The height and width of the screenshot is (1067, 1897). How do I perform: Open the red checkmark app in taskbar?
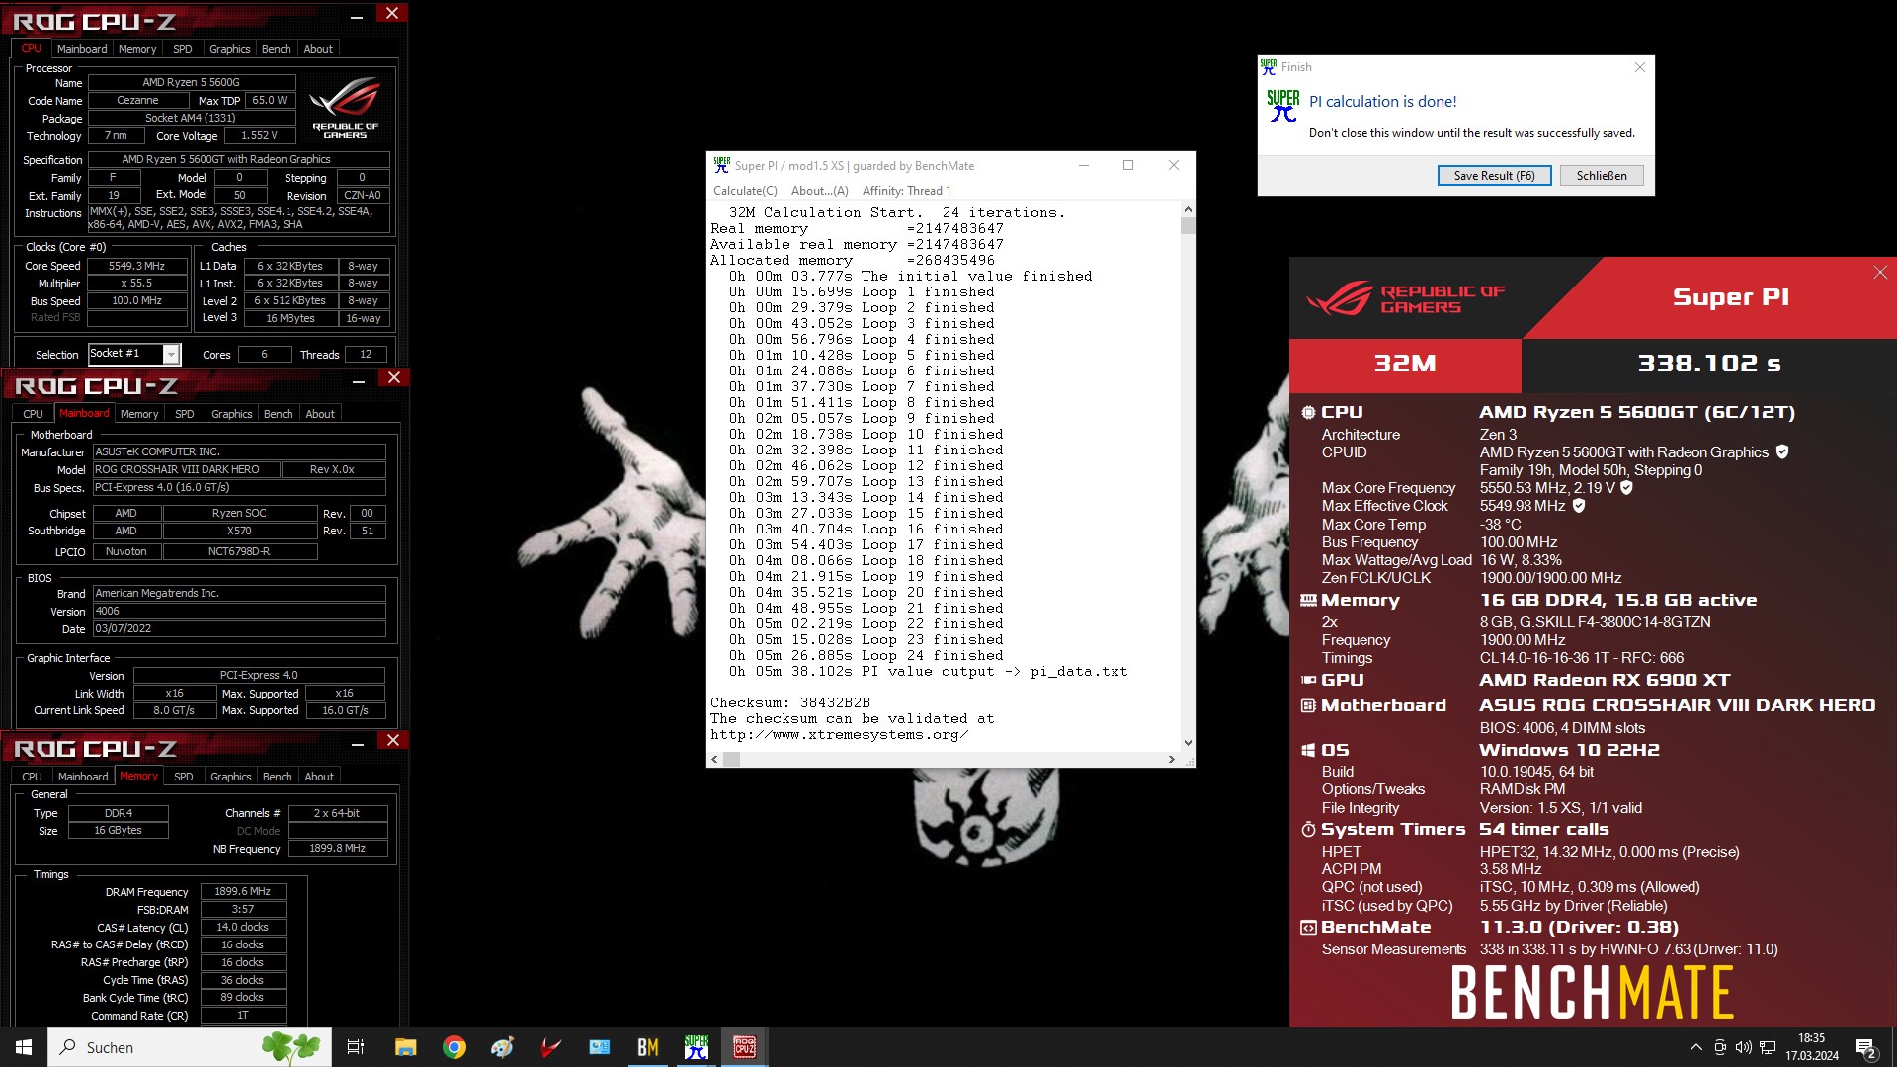(550, 1047)
